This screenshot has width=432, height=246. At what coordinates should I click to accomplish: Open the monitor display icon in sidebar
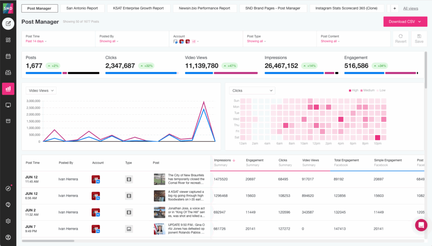pyautogui.click(x=8, y=105)
